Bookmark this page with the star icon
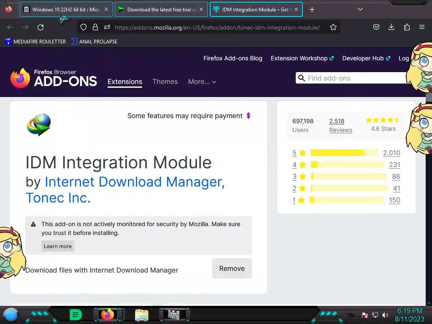Image resolution: width=432 pixels, height=324 pixels. click(x=333, y=27)
